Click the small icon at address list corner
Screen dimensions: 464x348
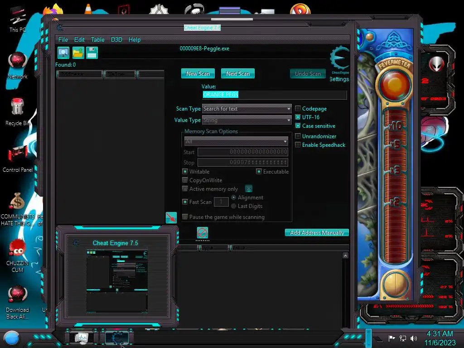tap(345, 256)
